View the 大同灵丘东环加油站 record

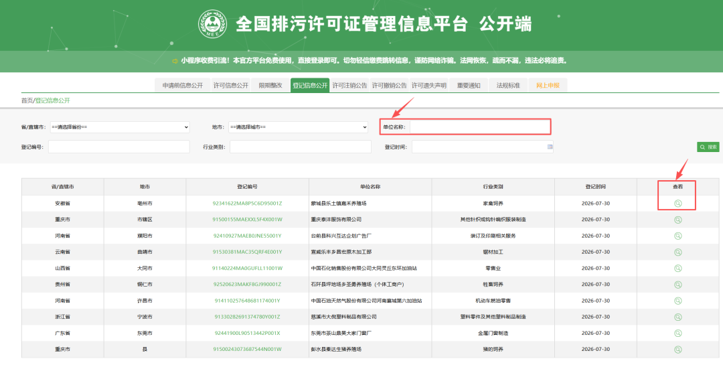click(x=677, y=269)
